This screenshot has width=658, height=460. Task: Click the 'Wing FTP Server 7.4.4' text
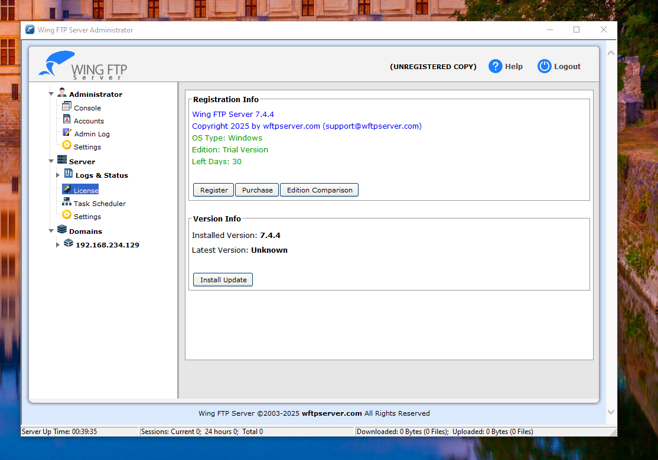coord(233,114)
